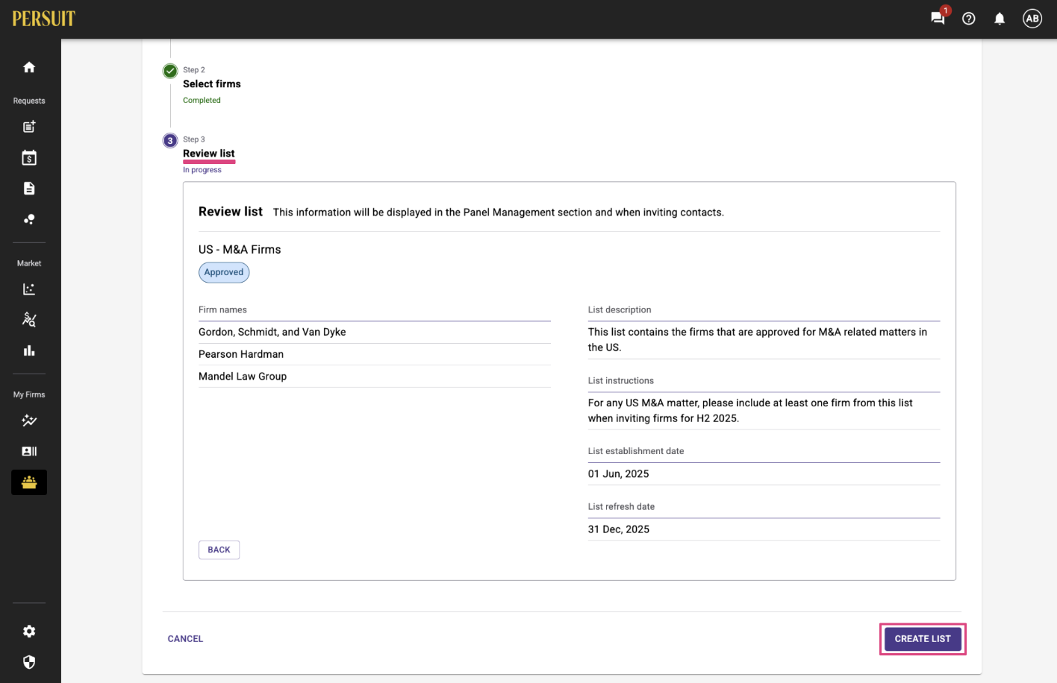Viewport: 1057px width, 683px height.
Task: Open the market scatter chart icon
Action: click(x=29, y=289)
